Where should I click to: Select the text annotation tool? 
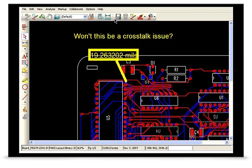(24, 55)
